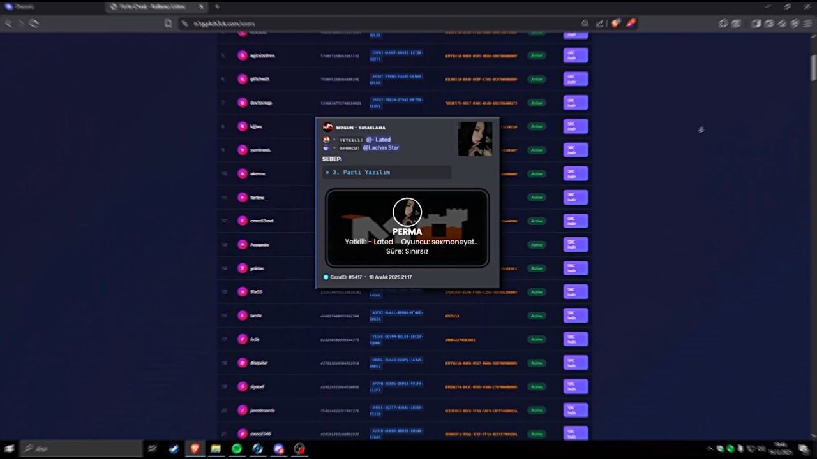Click the orange hardware ID in doctorwgp row

[x=481, y=103]
